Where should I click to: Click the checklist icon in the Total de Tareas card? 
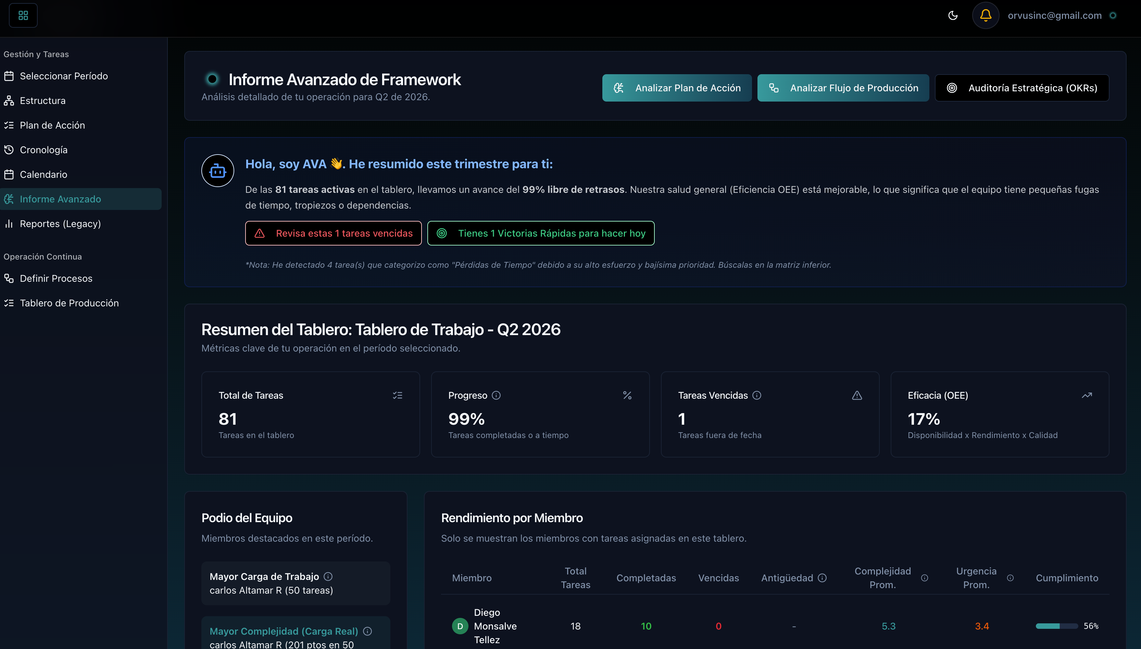pyautogui.click(x=397, y=395)
